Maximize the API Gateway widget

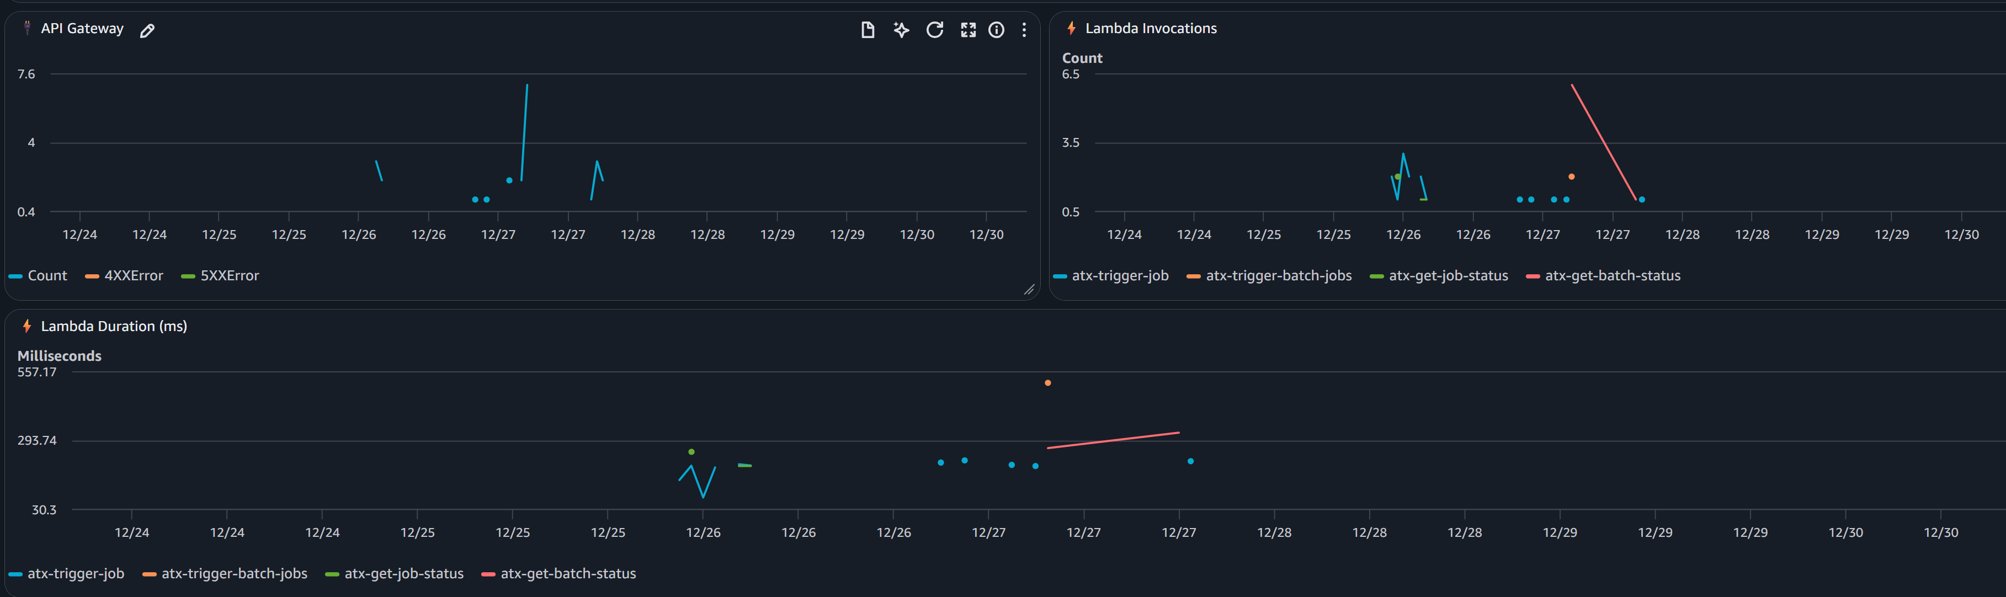(x=967, y=30)
